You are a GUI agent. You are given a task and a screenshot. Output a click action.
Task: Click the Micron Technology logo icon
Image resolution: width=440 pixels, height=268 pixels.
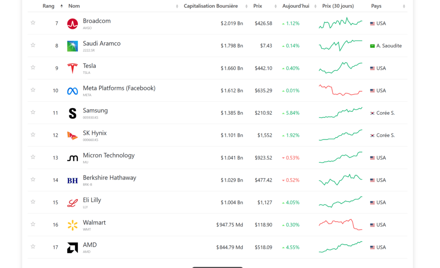coord(72,158)
